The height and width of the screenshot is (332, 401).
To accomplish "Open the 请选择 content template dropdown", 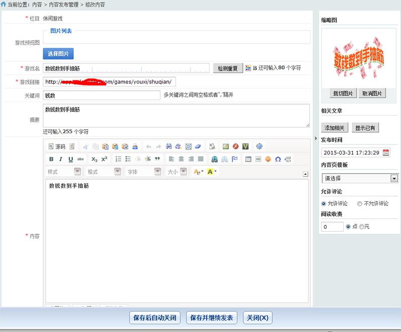I will [x=360, y=178].
